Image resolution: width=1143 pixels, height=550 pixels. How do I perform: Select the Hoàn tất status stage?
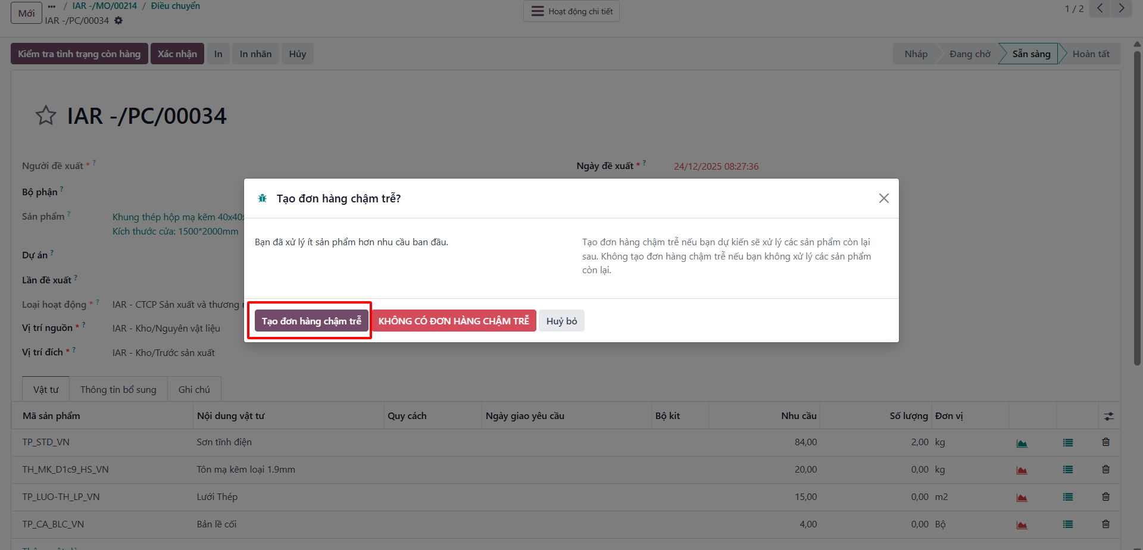click(1091, 54)
